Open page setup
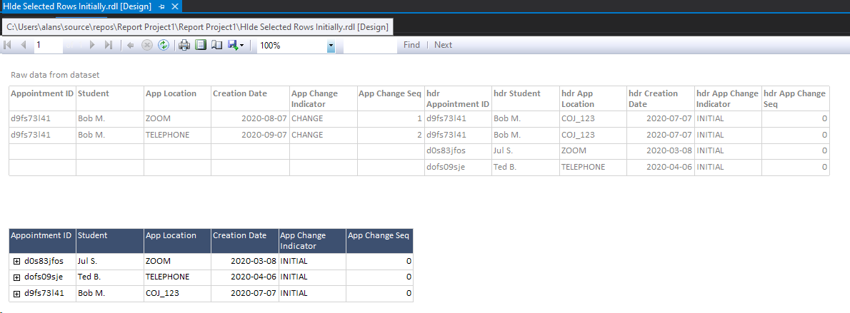 (x=217, y=46)
